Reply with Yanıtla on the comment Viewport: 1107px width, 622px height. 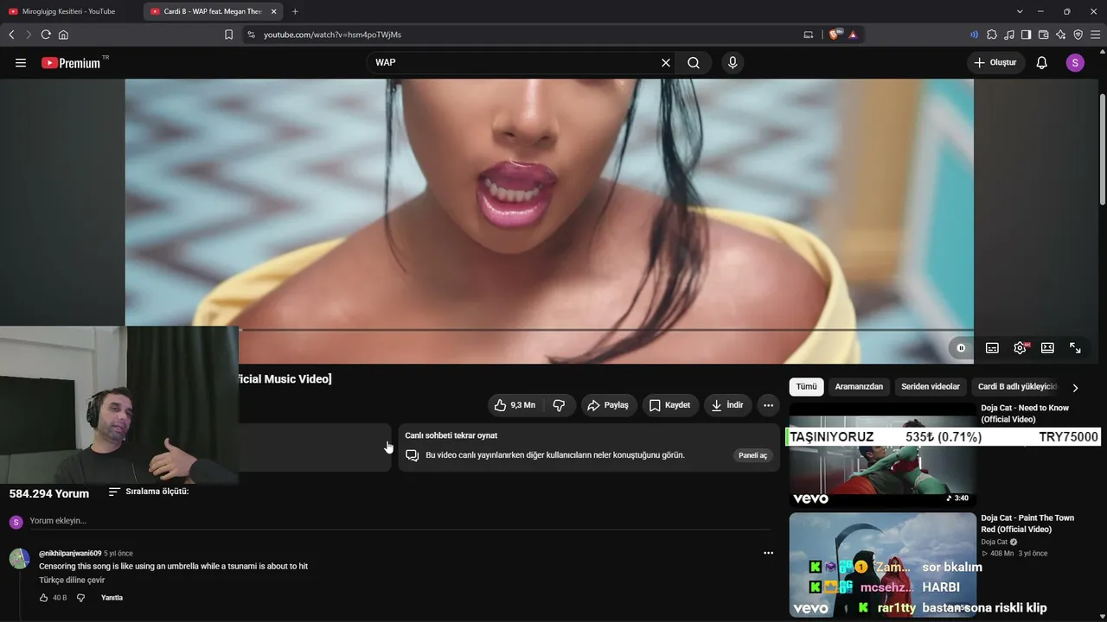112,598
